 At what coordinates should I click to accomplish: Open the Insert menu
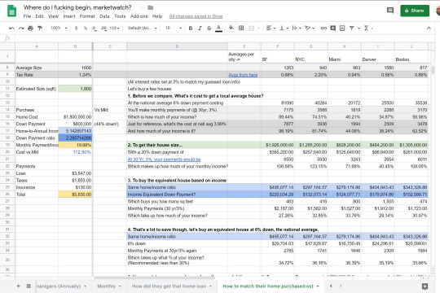69,16
